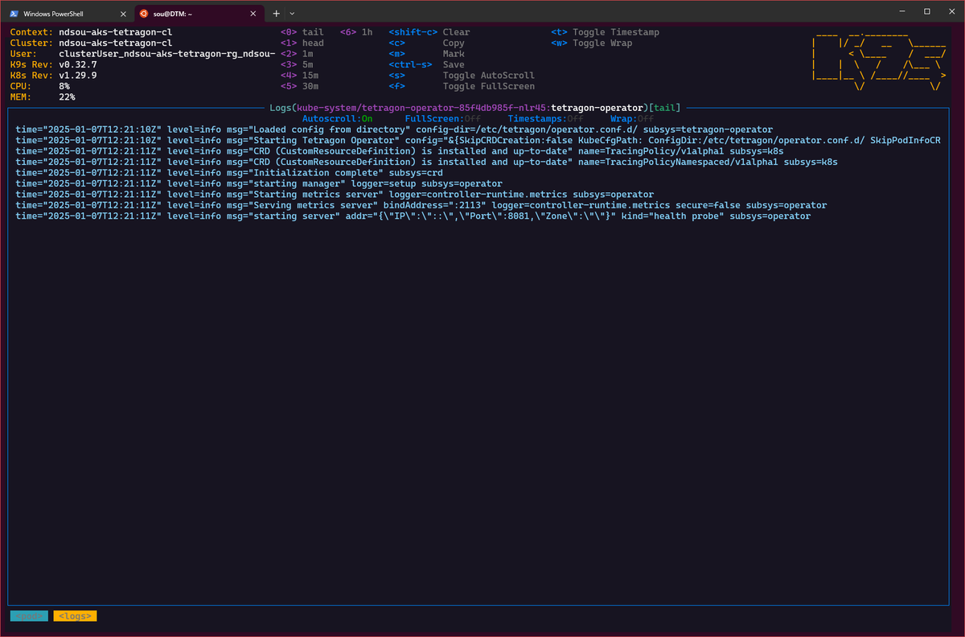Click log line "Starting metrics server"

(x=335, y=195)
